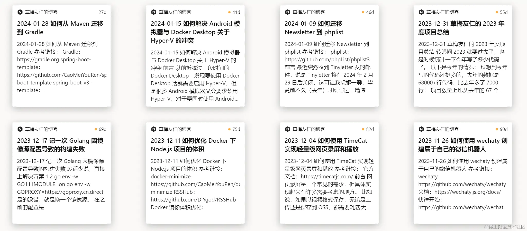
Task: Open the article titled '2024-01-28 如何从 Maven 迁移到 Gradle'
Action: pos(60,28)
